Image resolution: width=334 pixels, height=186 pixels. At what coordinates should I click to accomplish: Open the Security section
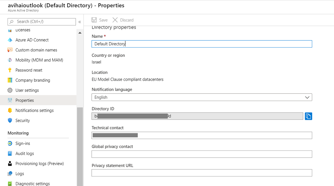pyautogui.click(x=23, y=121)
